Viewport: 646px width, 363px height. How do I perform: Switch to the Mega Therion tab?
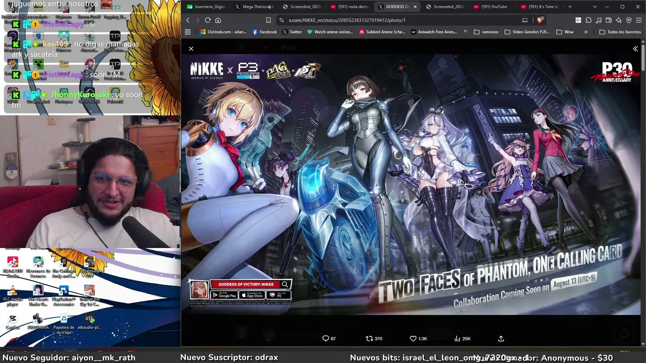(x=254, y=7)
